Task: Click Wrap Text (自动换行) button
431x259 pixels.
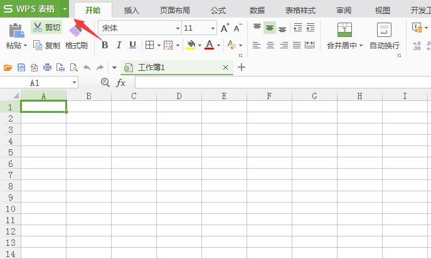Action: [385, 36]
